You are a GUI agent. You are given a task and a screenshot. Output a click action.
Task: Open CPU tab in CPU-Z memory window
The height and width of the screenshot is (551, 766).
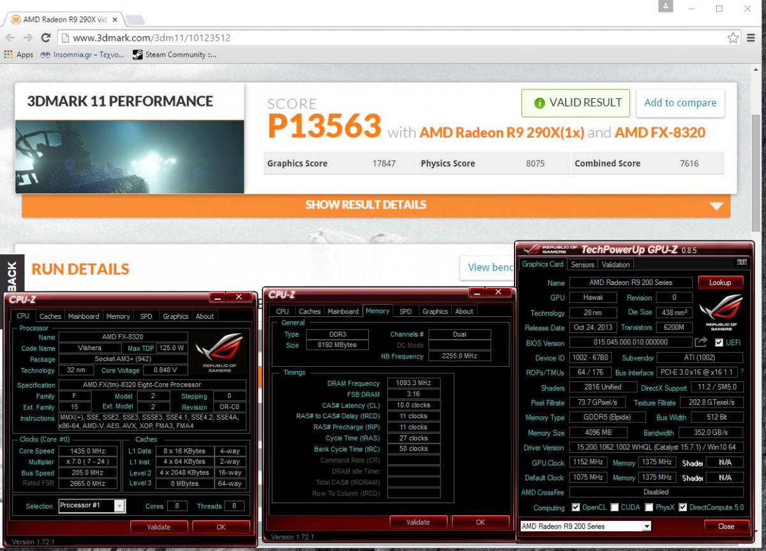[x=282, y=311]
